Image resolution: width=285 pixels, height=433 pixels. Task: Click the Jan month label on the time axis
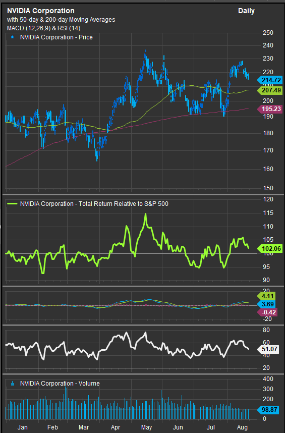click(x=23, y=427)
